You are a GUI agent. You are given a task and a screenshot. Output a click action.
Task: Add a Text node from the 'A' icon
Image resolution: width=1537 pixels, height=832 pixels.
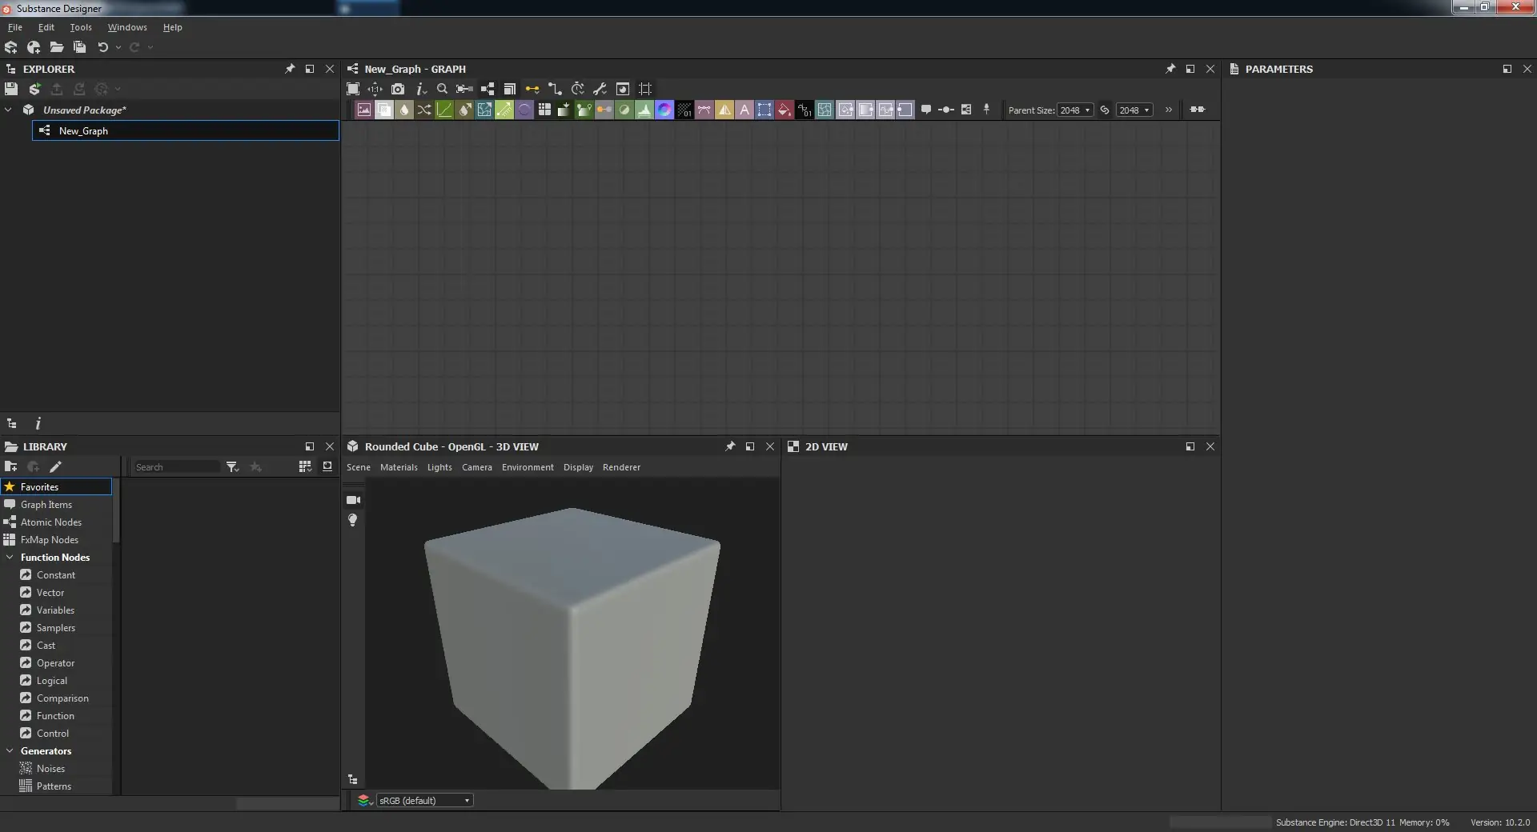coord(744,110)
